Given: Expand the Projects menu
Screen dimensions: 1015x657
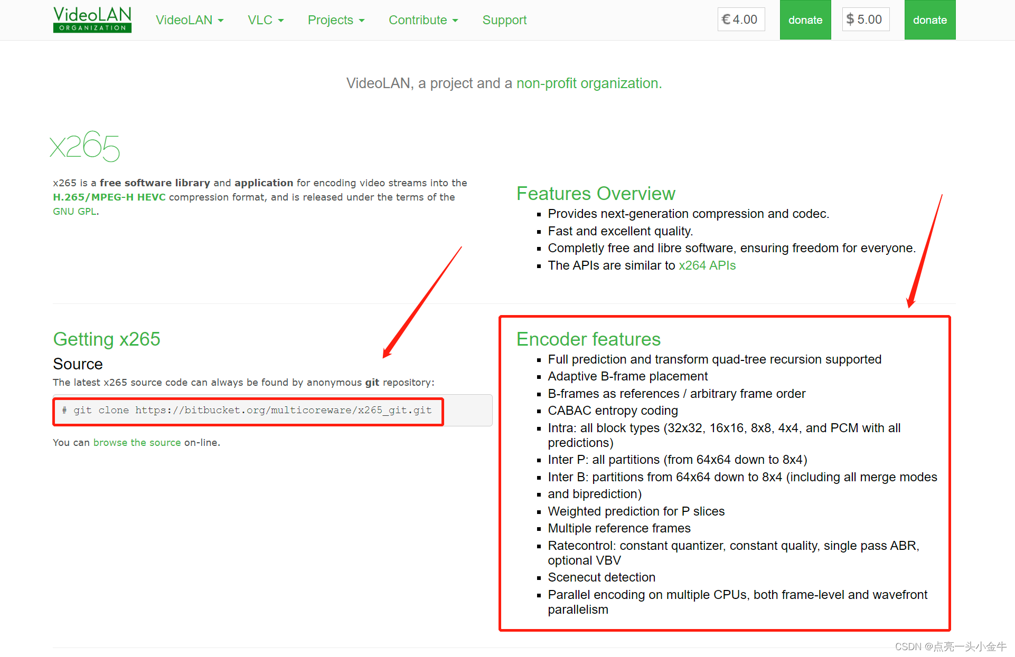Looking at the screenshot, I should coord(336,20).
